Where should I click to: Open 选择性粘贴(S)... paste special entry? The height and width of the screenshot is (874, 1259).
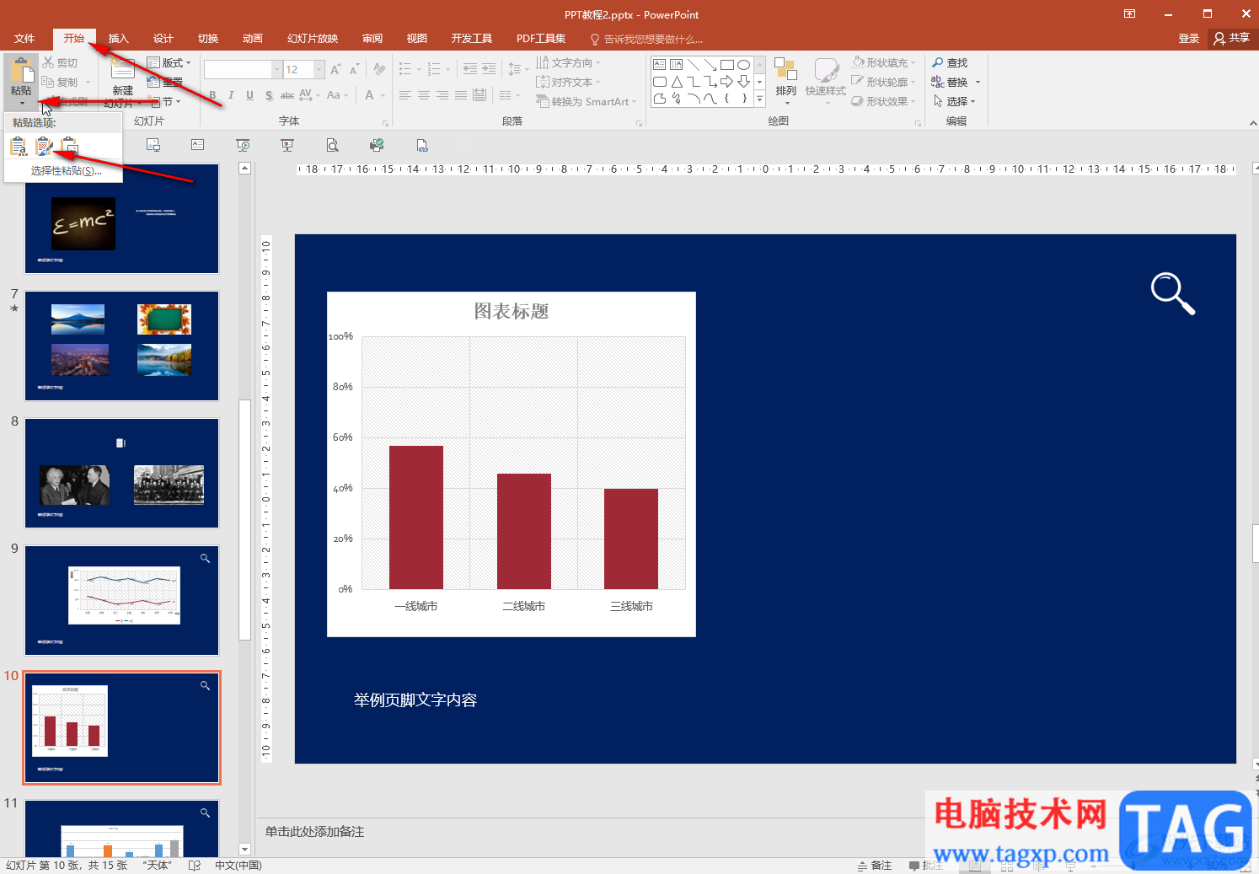pos(66,171)
